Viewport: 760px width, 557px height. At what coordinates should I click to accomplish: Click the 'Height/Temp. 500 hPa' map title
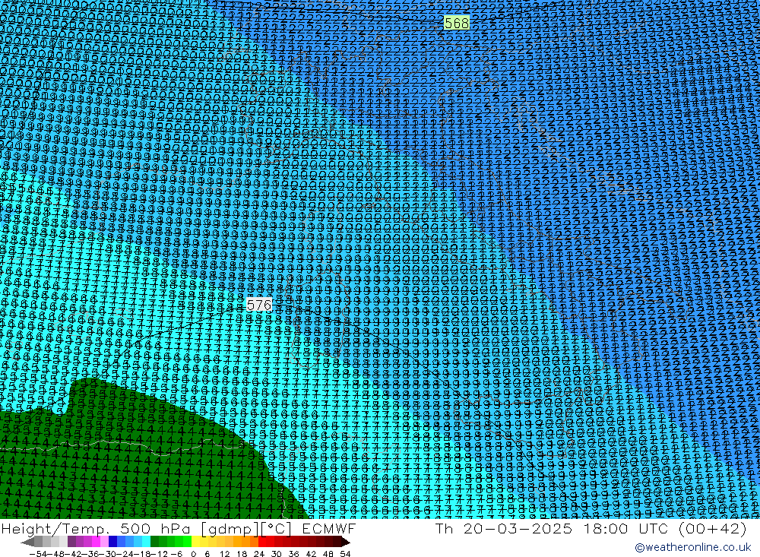[x=97, y=528]
